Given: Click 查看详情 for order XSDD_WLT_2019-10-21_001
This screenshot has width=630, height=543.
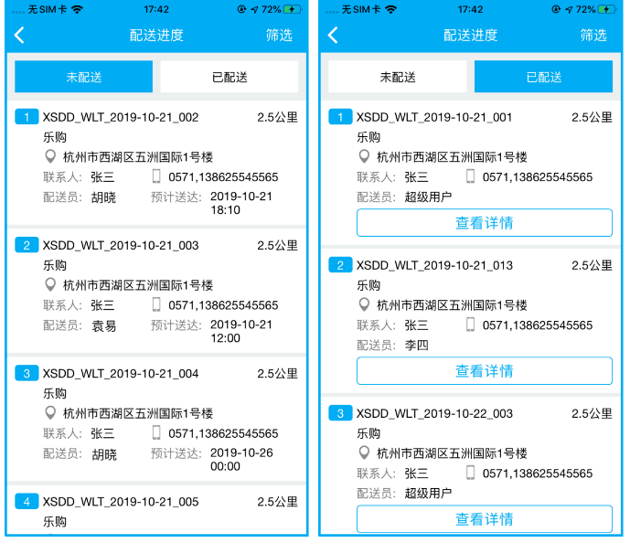Looking at the screenshot, I should (485, 222).
